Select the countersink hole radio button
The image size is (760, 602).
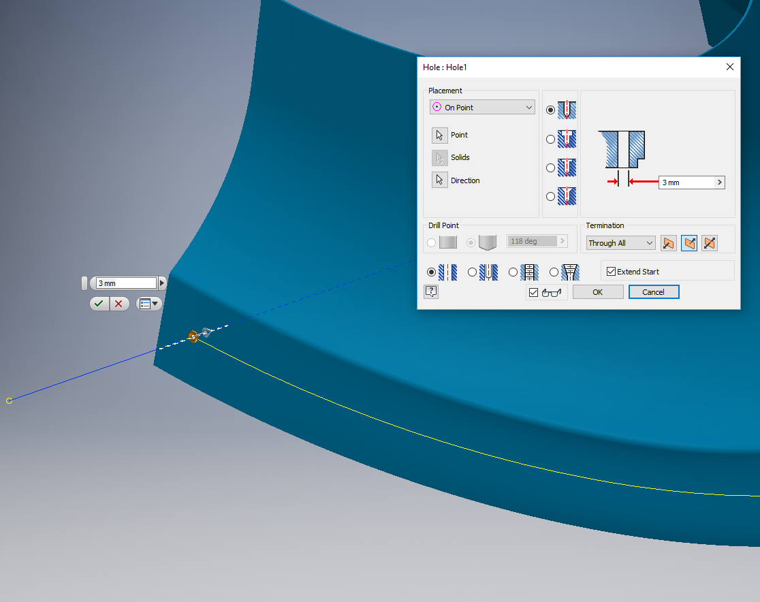click(551, 196)
